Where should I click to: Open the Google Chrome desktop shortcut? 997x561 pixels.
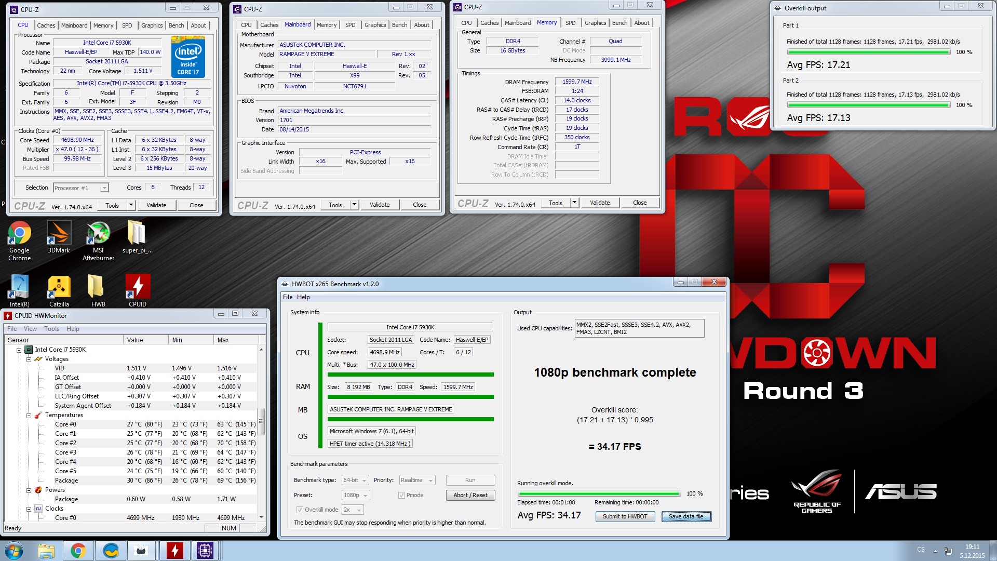[x=19, y=240]
